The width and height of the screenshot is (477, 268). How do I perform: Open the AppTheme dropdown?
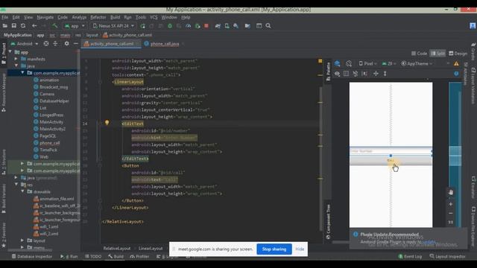click(x=417, y=63)
